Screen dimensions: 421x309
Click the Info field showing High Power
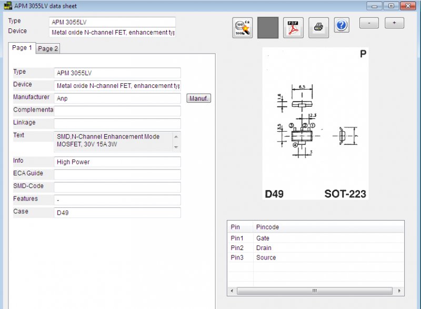tap(117, 162)
